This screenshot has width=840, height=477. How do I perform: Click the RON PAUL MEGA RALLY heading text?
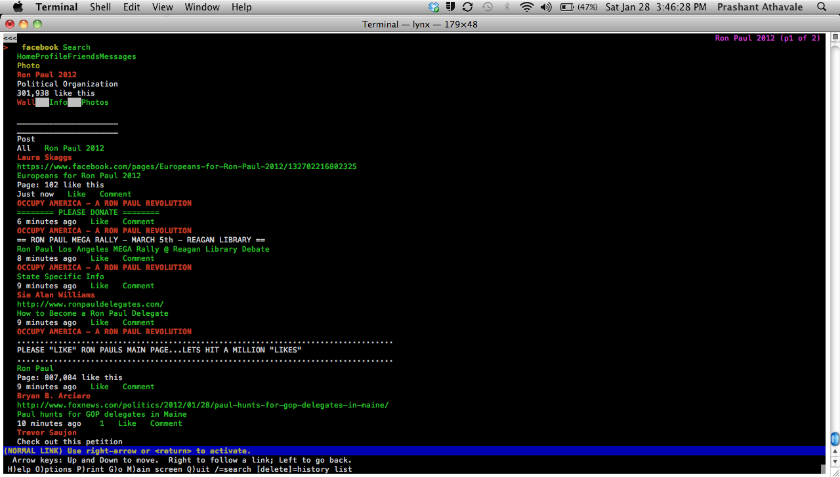pos(141,240)
